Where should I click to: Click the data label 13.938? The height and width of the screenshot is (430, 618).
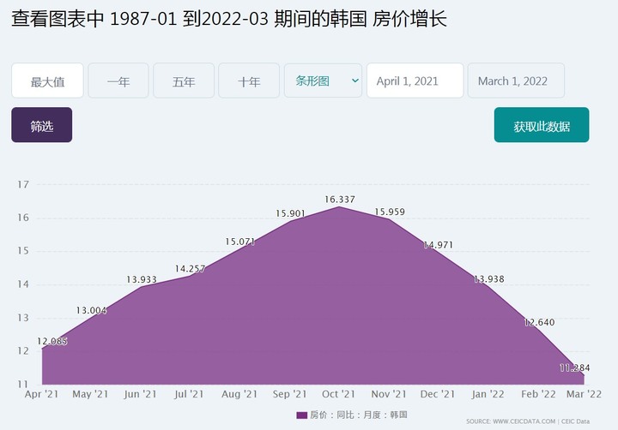(x=488, y=279)
